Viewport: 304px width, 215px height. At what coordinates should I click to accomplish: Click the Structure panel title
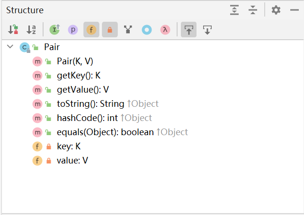click(25, 10)
